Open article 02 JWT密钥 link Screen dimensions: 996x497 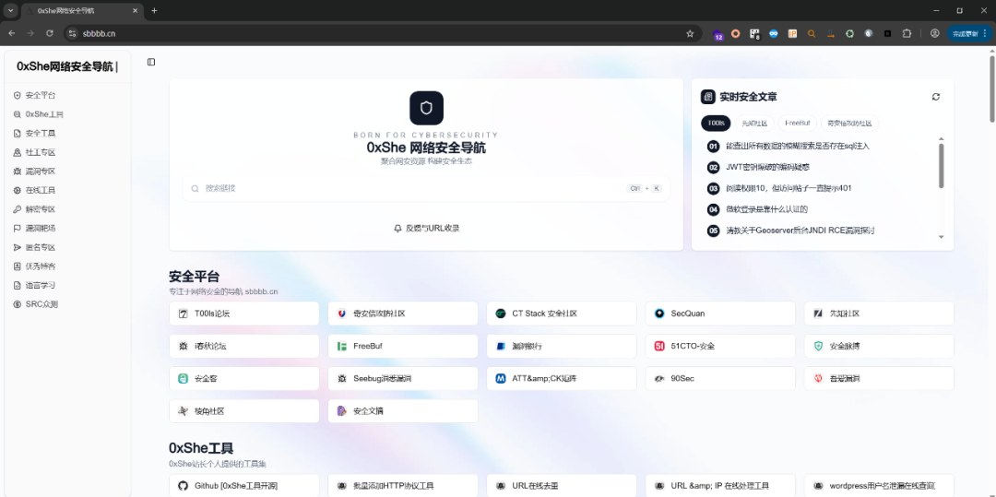(767, 167)
